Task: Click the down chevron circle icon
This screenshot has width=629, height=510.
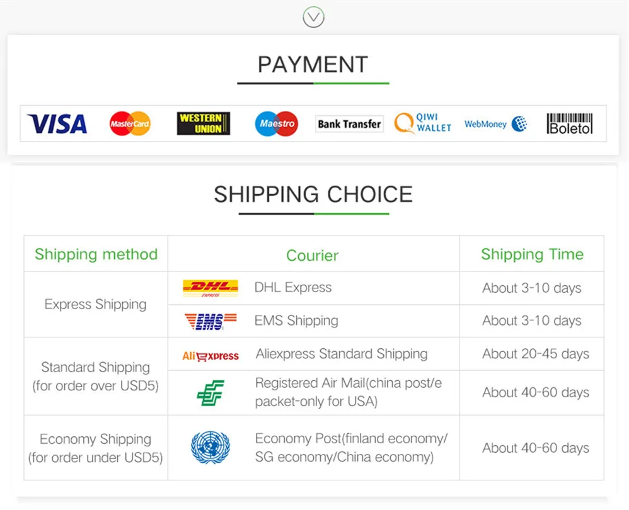Action: click(x=313, y=17)
